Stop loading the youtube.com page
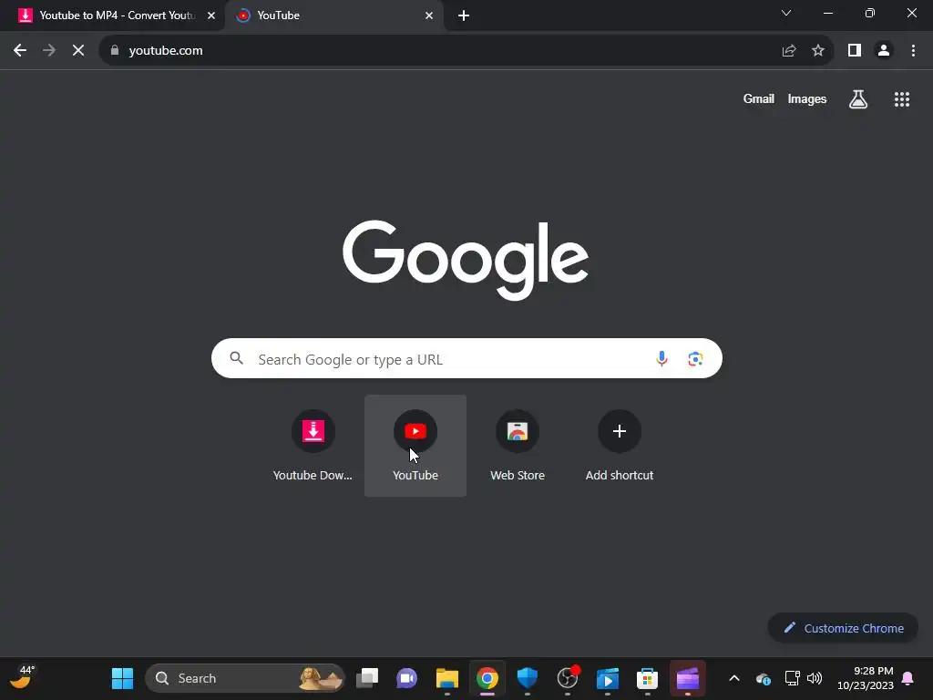The height and width of the screenshot is (700, 933). click(x=78, y=51)
